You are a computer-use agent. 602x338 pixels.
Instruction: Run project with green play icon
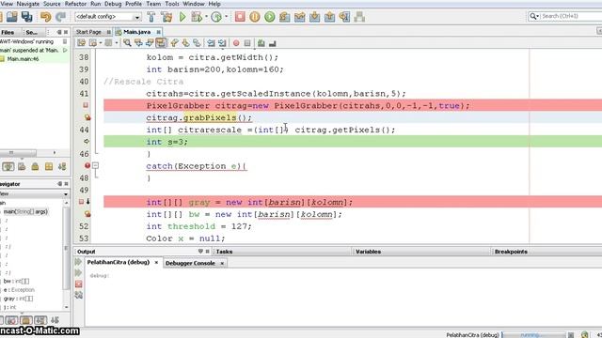[182, 17]
